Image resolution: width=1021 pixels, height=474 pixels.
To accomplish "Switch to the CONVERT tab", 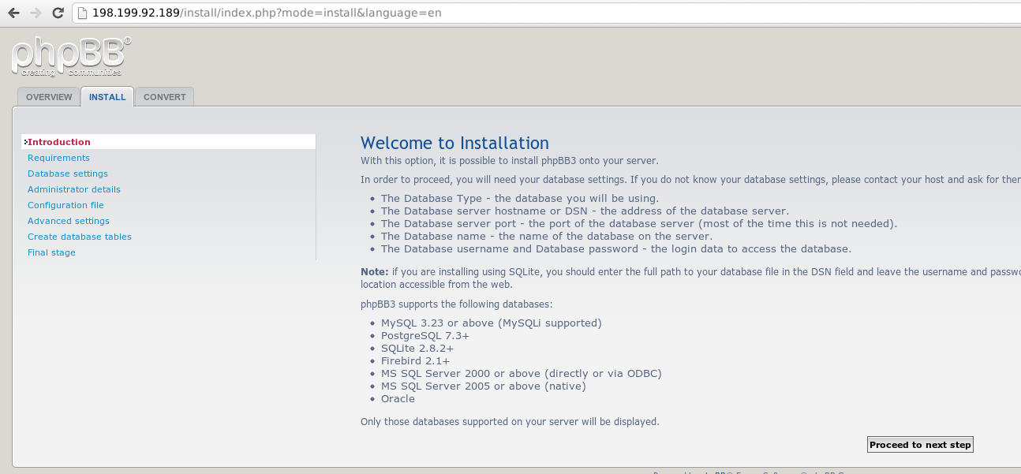I will tap(165, 97).
